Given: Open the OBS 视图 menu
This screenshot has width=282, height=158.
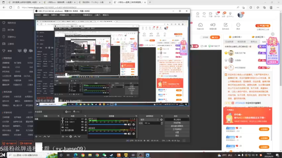Looking at the screenshot, I should pyautogui.click(x=54, y=15).
